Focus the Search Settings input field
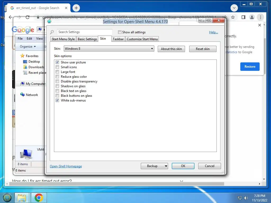Screen dimensions: 271x203 tap(84, 32)
